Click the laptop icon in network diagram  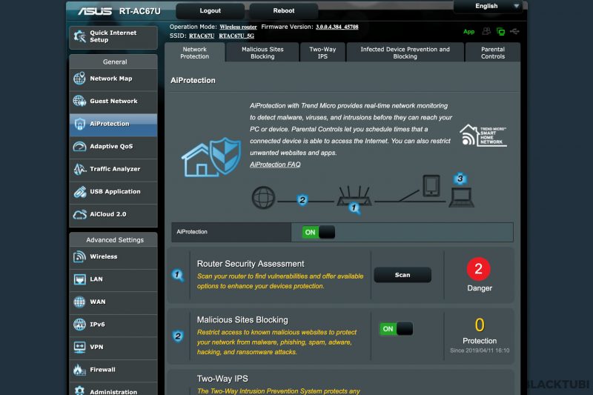(461, 197)
